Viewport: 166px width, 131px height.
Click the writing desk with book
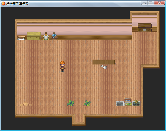point(145,27)
